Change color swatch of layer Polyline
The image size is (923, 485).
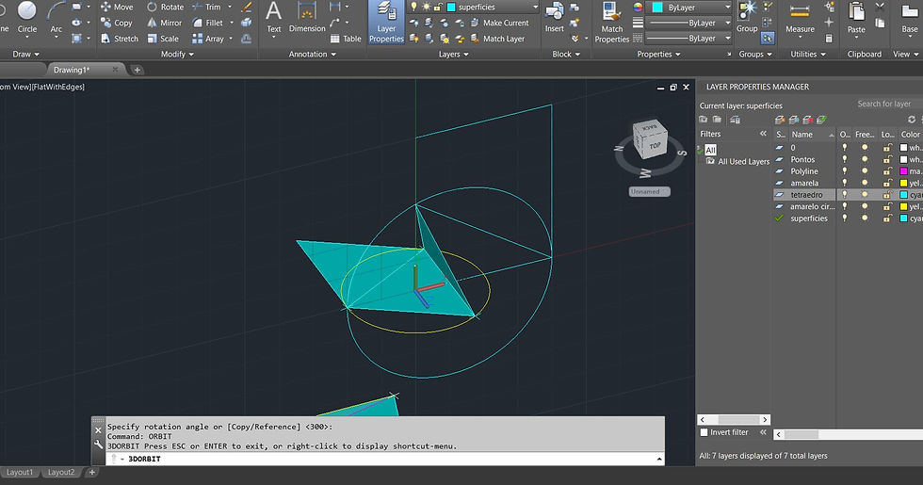903,171
